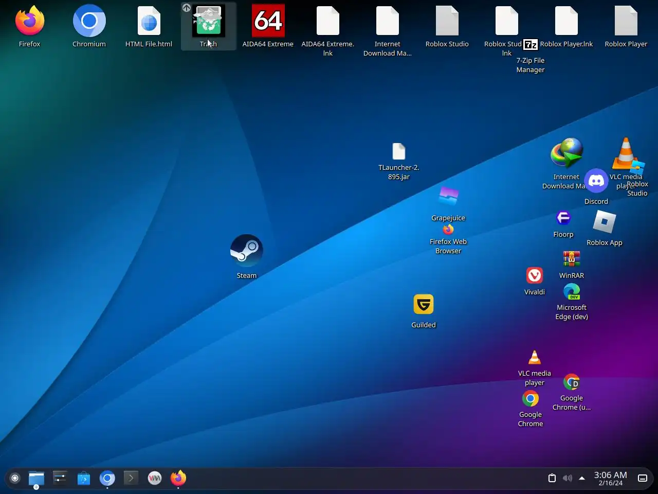Screen dimensions: 658x494
Task: Click the show desktop button in the tray
Action: pyautogui.click(x=643, y=478)
